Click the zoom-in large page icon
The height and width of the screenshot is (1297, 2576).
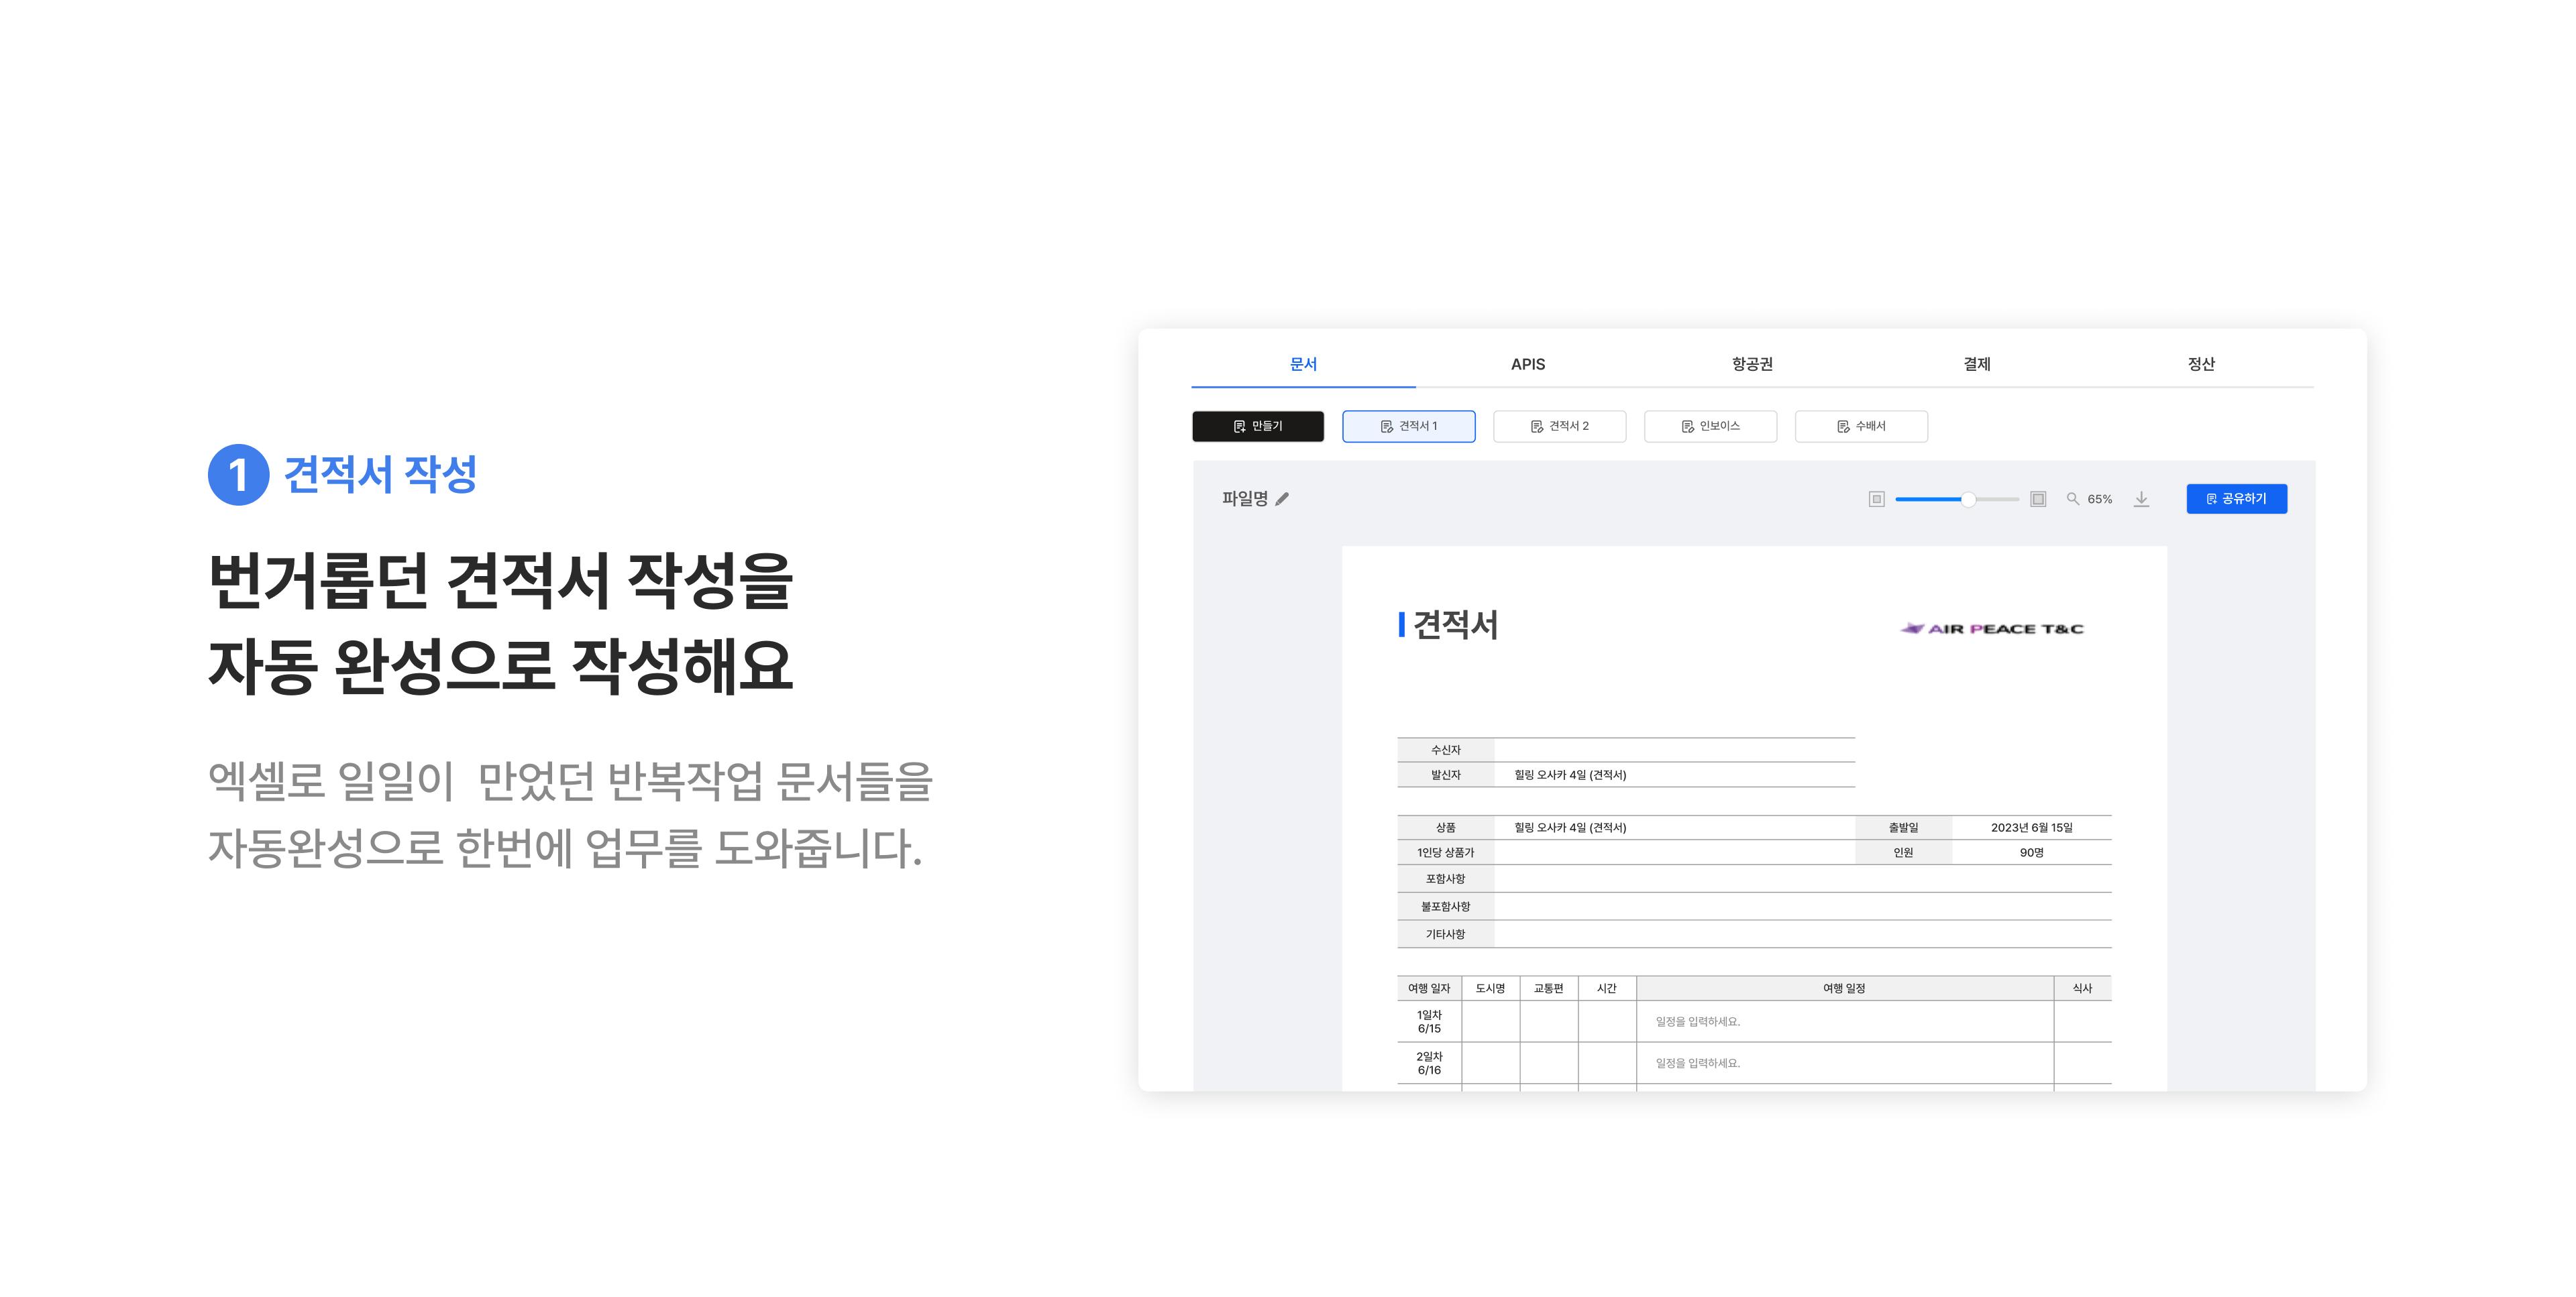pyautogui.click(x=2037, y=499)
